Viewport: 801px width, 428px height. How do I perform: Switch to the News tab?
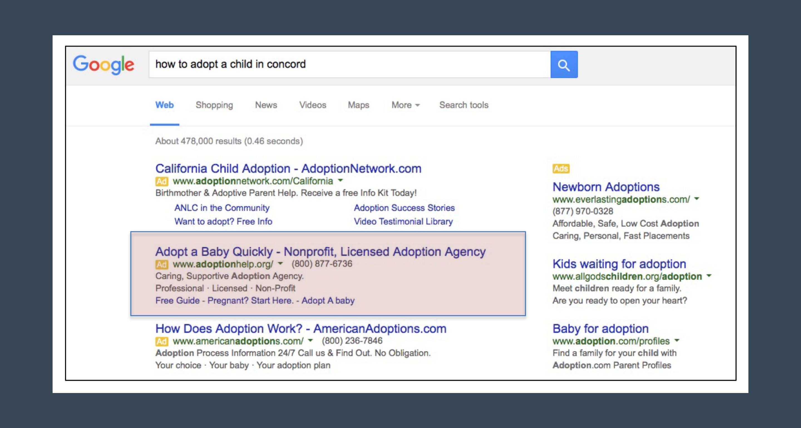tap(266, 105)
